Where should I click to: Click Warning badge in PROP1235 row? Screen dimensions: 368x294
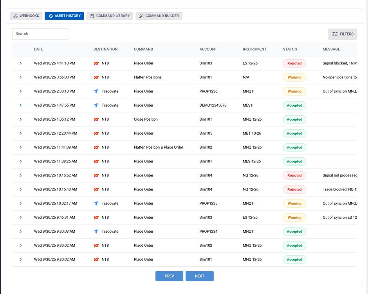294,203
